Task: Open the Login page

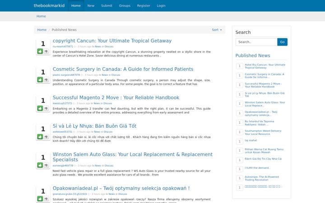Action: (161, 5)
